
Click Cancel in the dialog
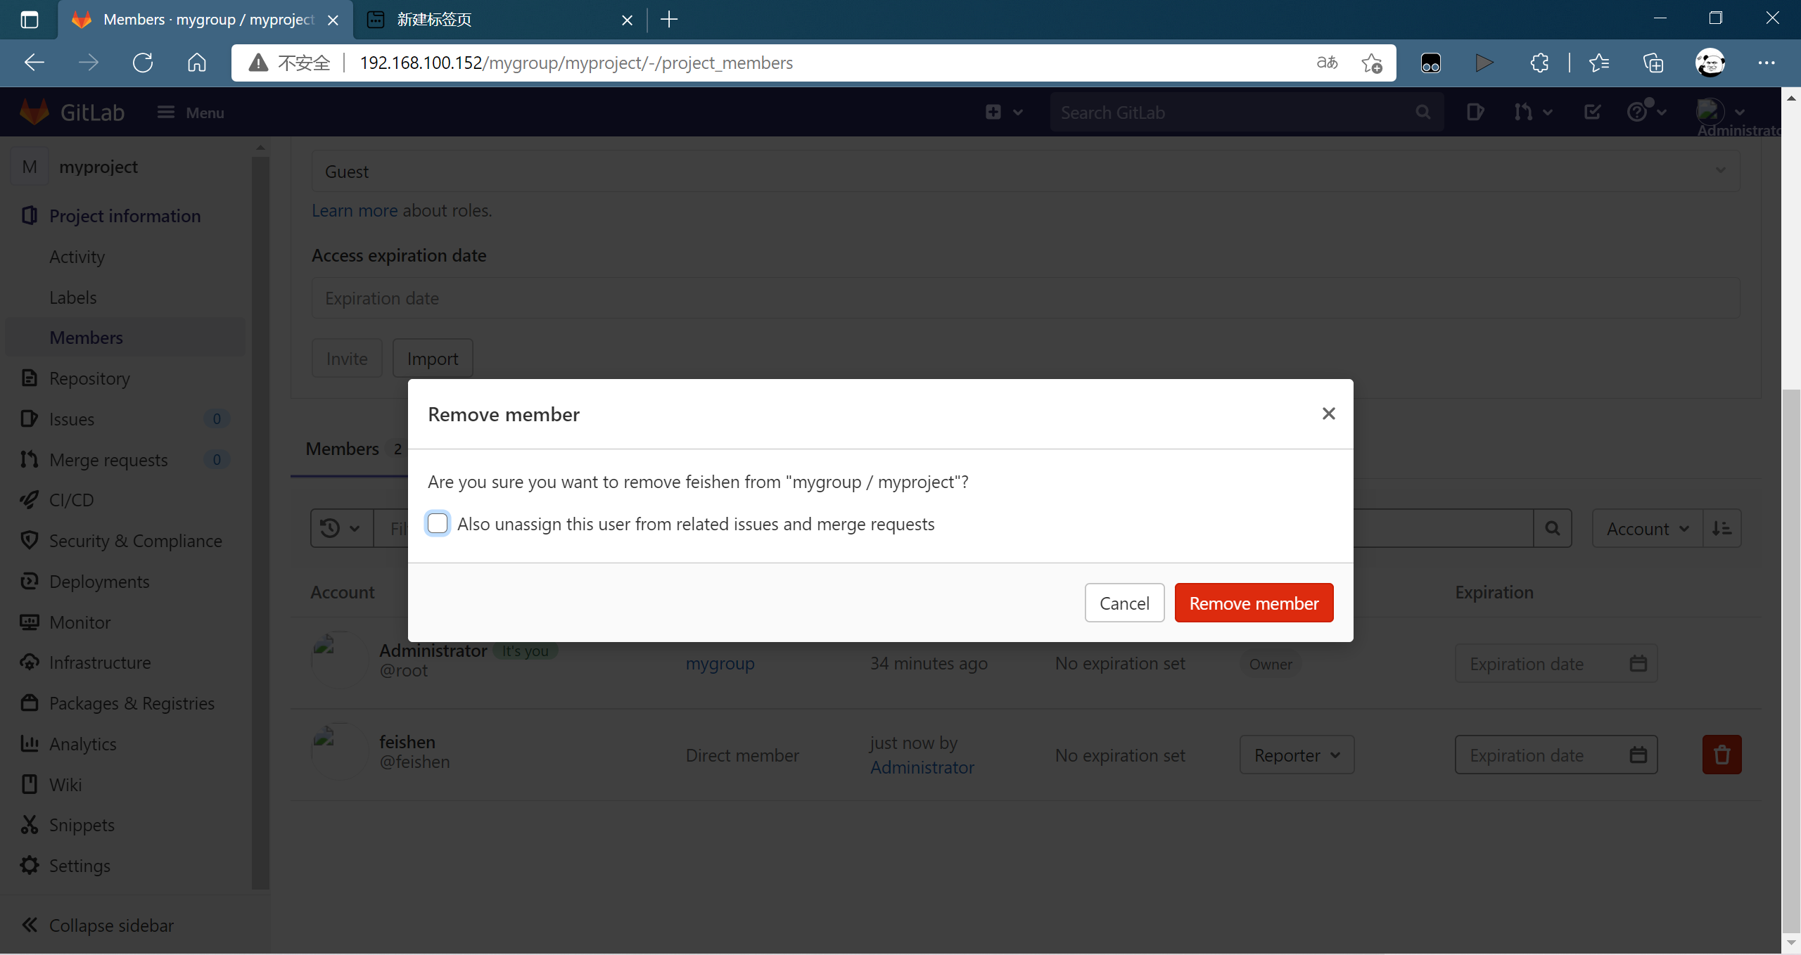(x=1124, y=603)
